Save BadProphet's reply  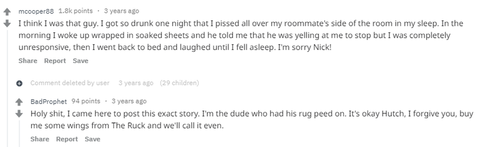pyautogui.click(x=92, y=139)
